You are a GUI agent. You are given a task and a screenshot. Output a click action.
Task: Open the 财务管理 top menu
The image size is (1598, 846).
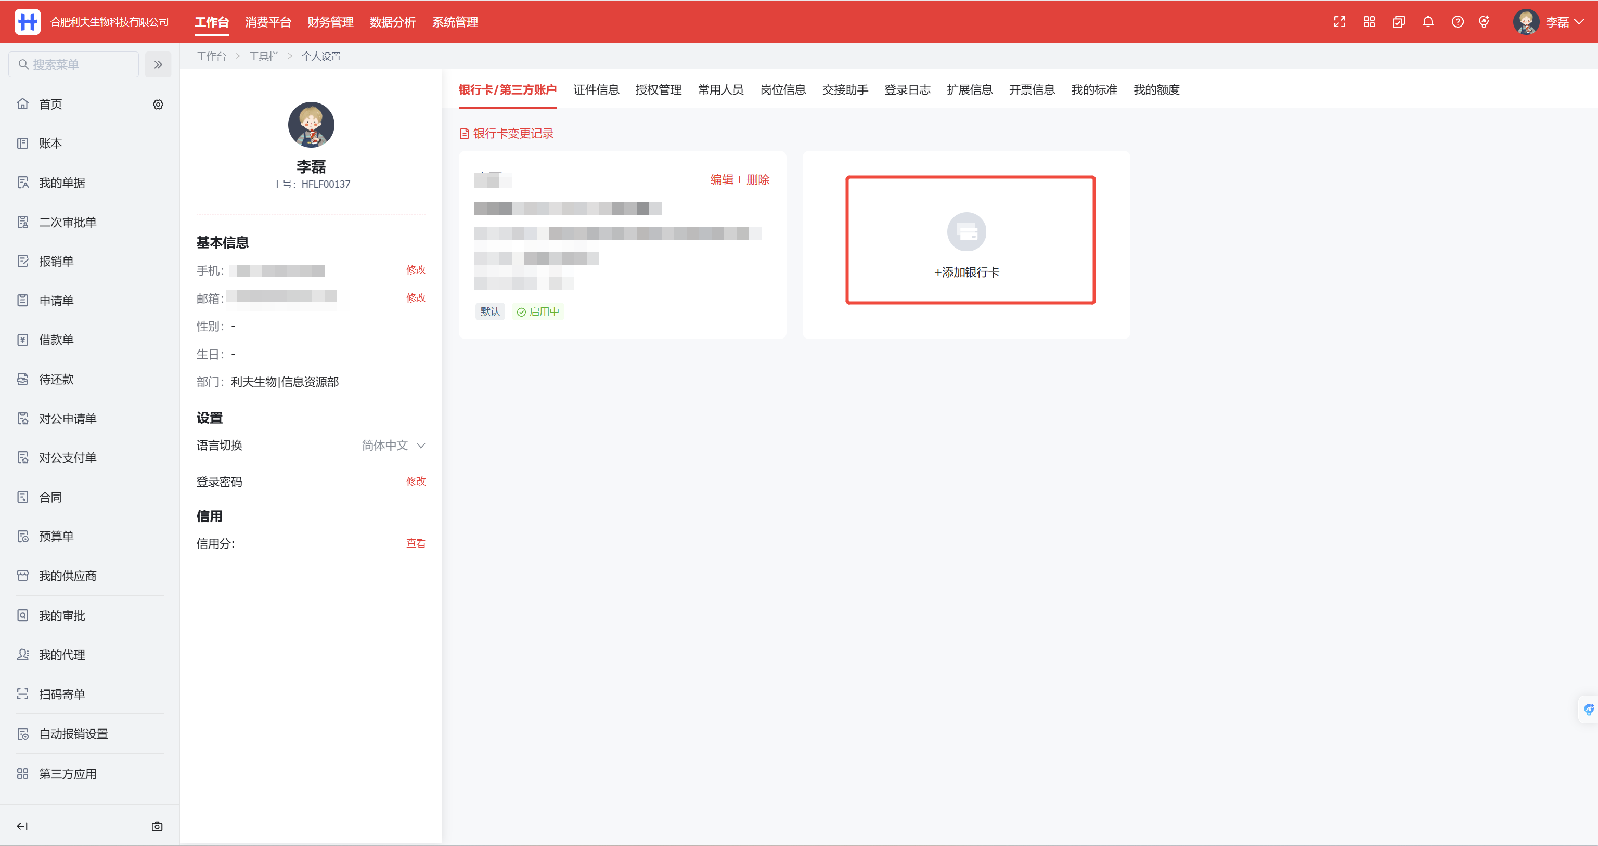point(330,22)
